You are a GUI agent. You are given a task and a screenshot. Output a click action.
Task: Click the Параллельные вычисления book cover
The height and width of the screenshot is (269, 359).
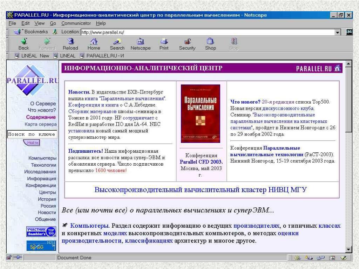201,114
